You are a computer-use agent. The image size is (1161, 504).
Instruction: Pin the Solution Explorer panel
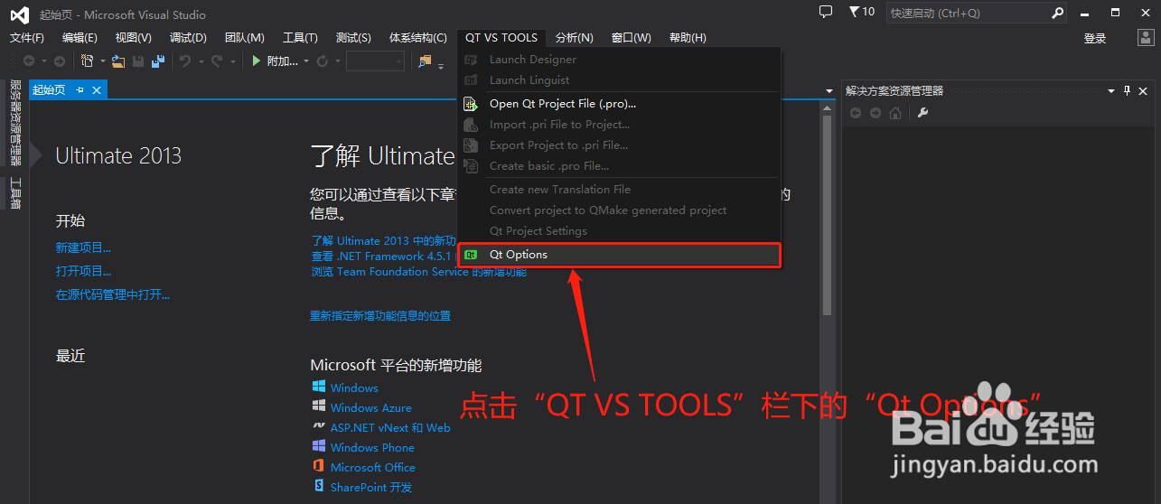click(x=1127, y=90)
